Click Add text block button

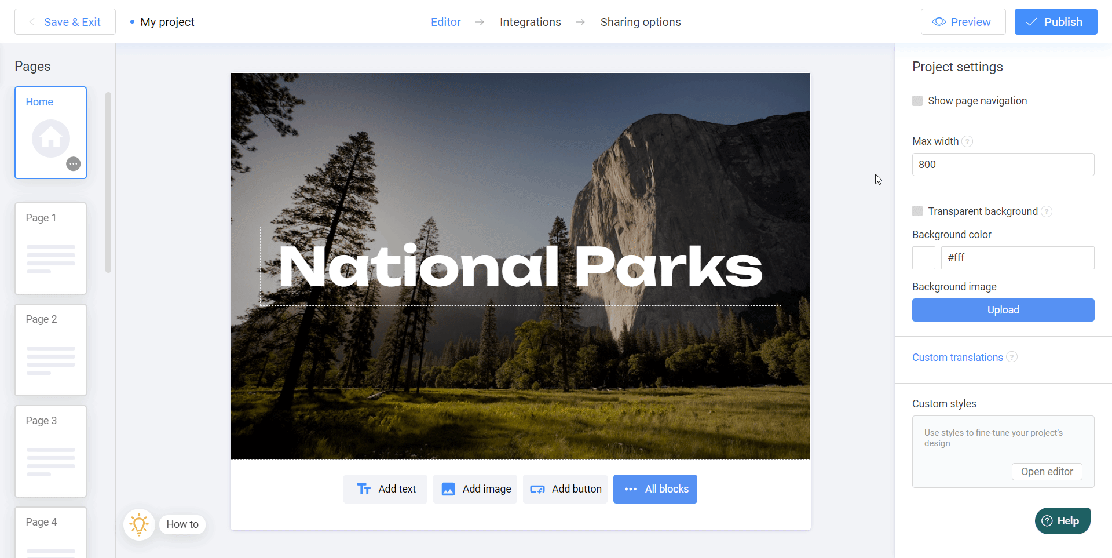click(x=385, y=489)
